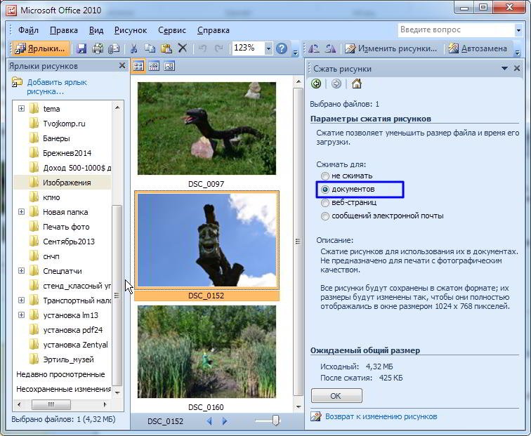Expand the 'tema' folder tree node

(x=21, y=109)
